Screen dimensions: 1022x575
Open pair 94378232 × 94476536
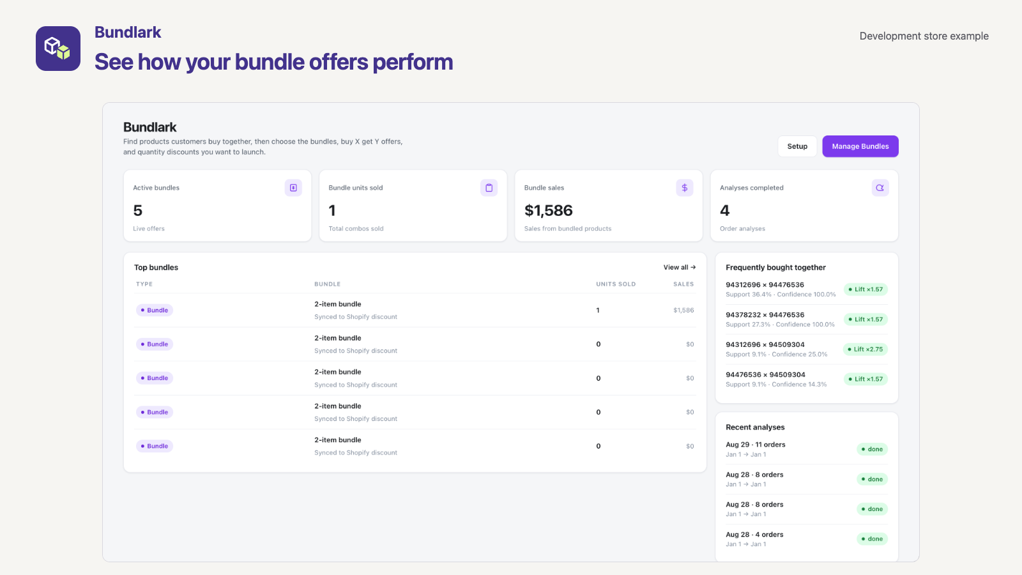coord(765,315)
